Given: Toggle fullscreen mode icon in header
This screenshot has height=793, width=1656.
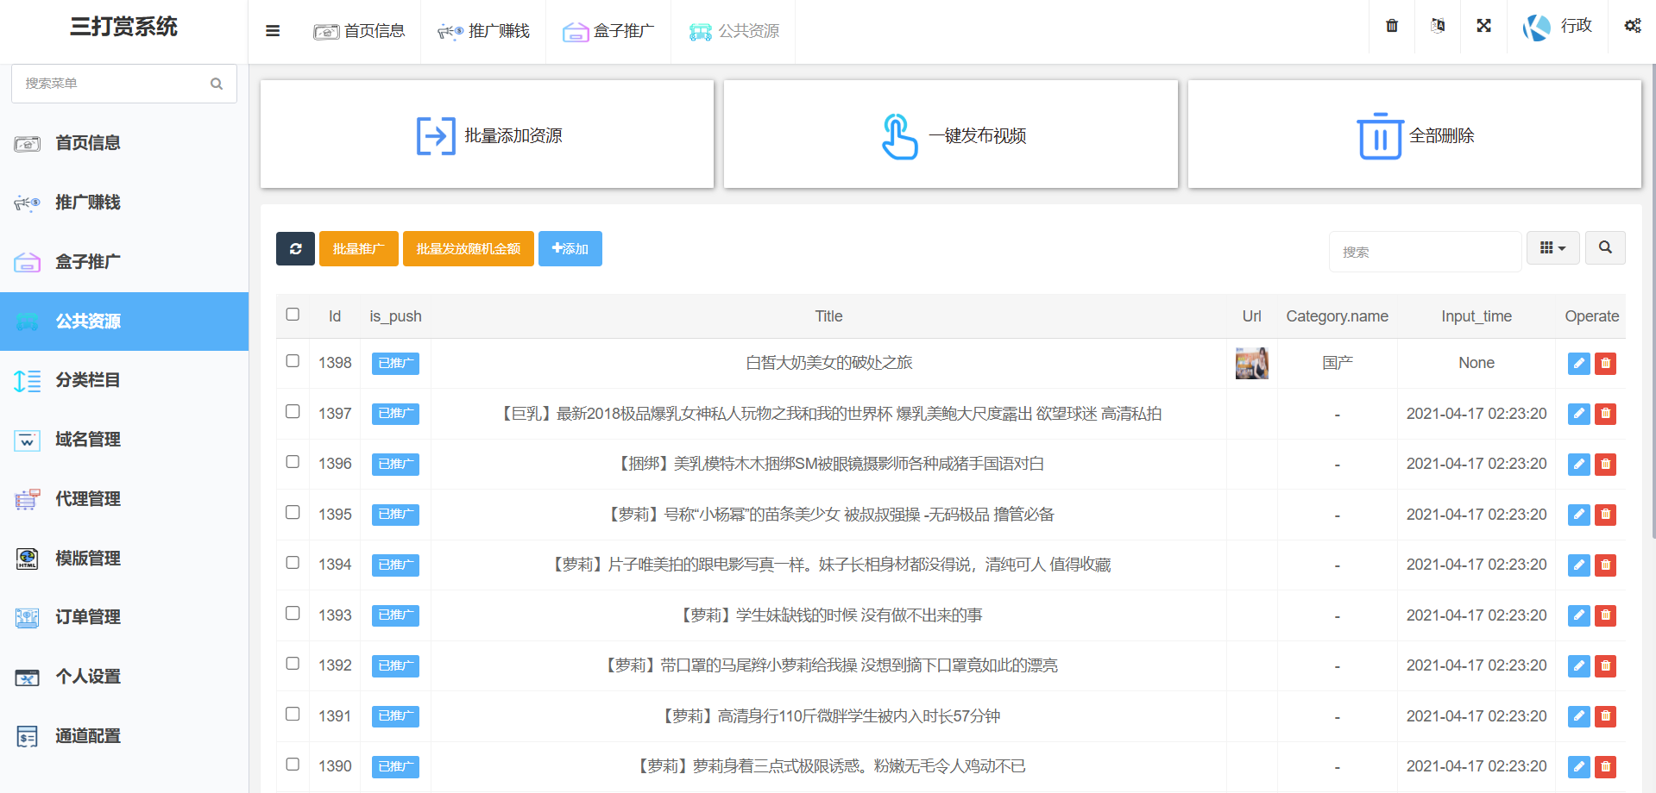Looking at the screenshot, I should point(1483,26).
